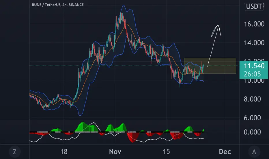Click the A auto-scale button
Viewport: 269px width, 159px height.
pos(254,152)
